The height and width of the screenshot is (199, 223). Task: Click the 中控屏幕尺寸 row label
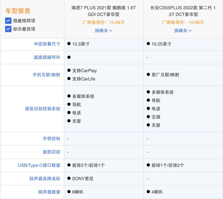[x=47, y=44]
